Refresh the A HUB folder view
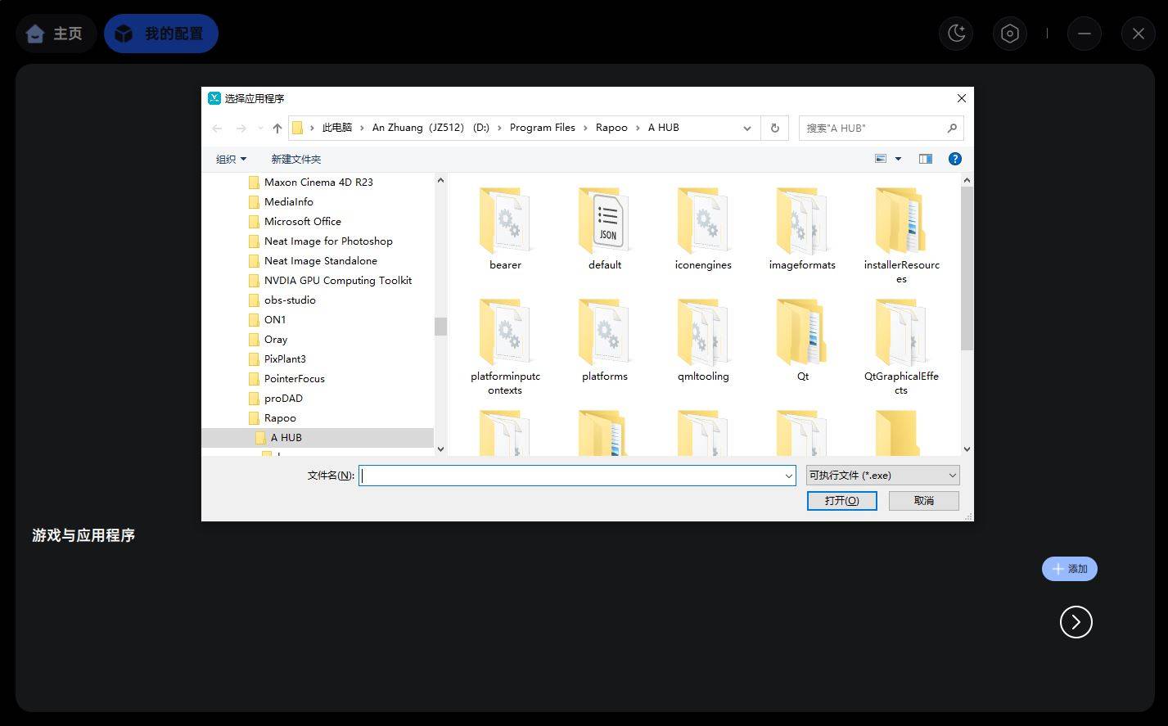This screenshot has width=1168, height=726. click(774, 128)
